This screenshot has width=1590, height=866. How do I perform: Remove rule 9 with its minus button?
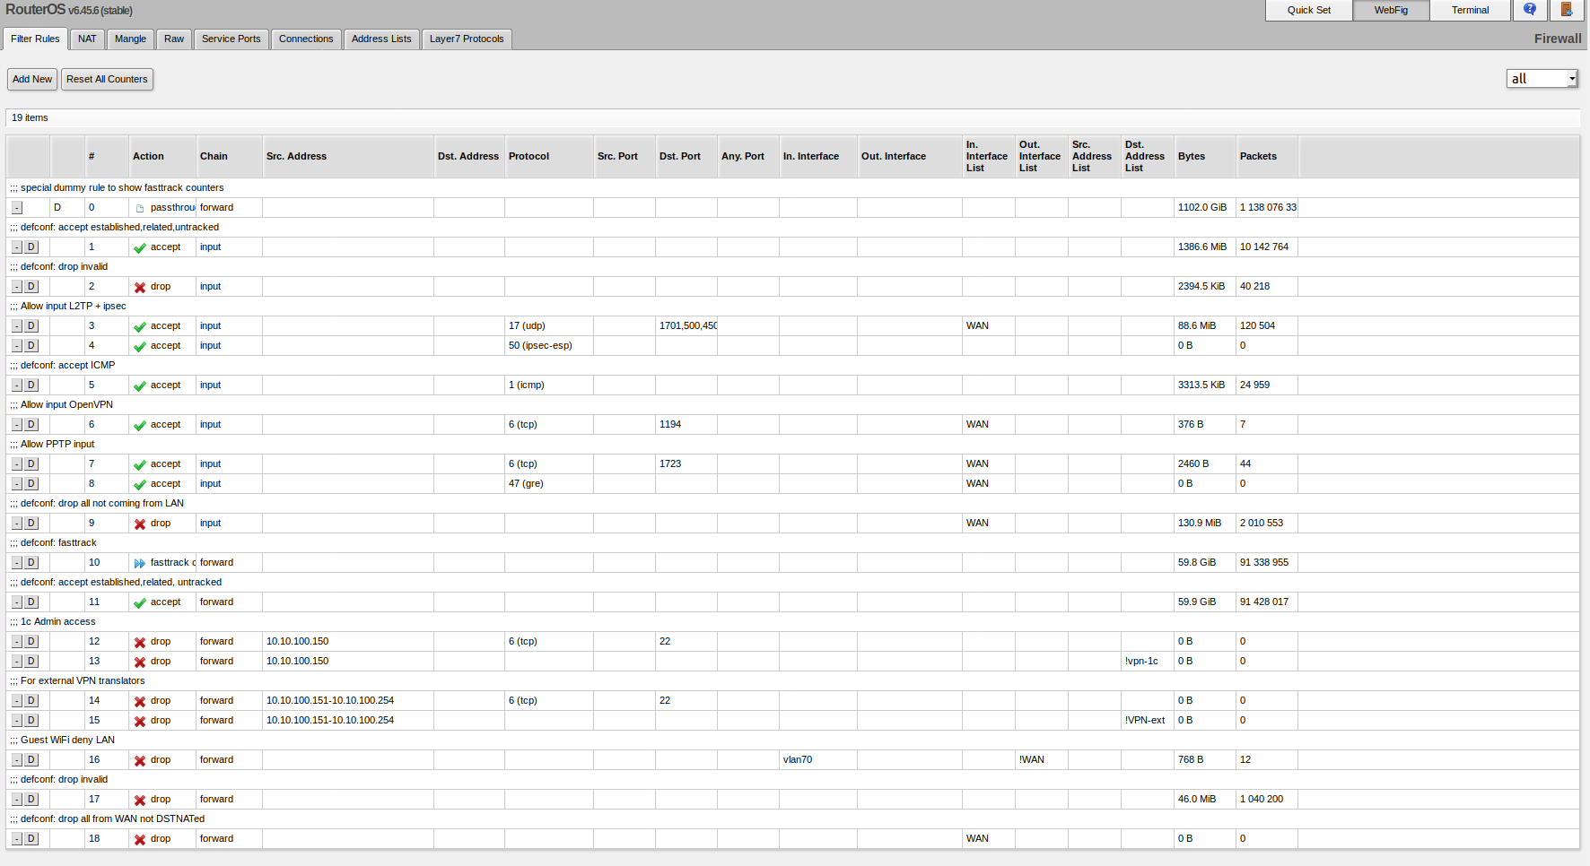click(17, 523)
